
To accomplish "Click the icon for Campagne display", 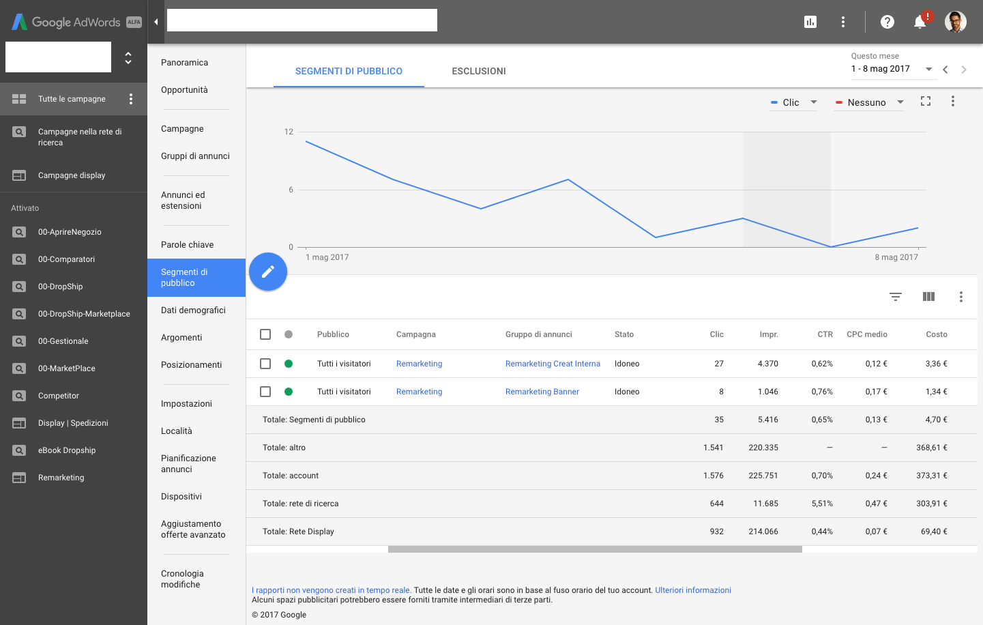I will click(x=19, y=175).
